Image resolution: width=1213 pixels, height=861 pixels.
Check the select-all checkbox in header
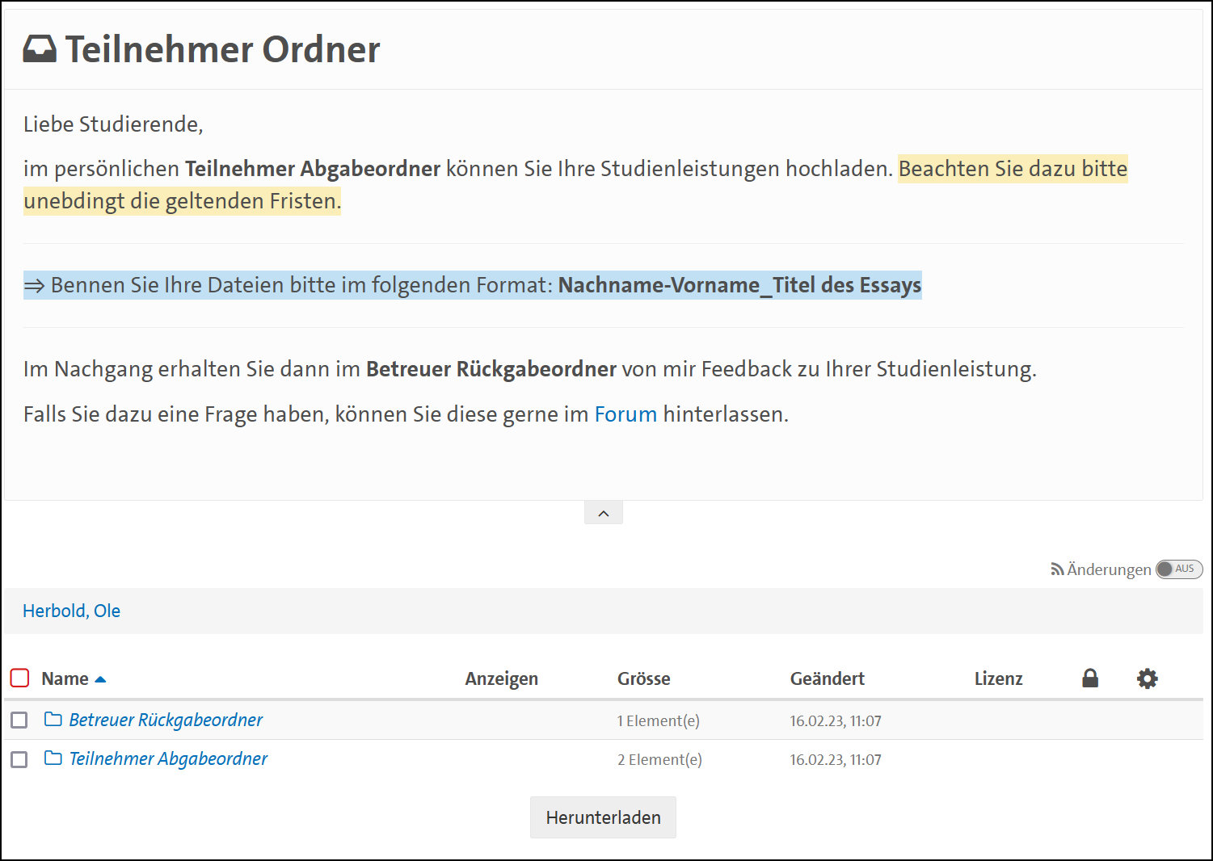pos(19,678)
